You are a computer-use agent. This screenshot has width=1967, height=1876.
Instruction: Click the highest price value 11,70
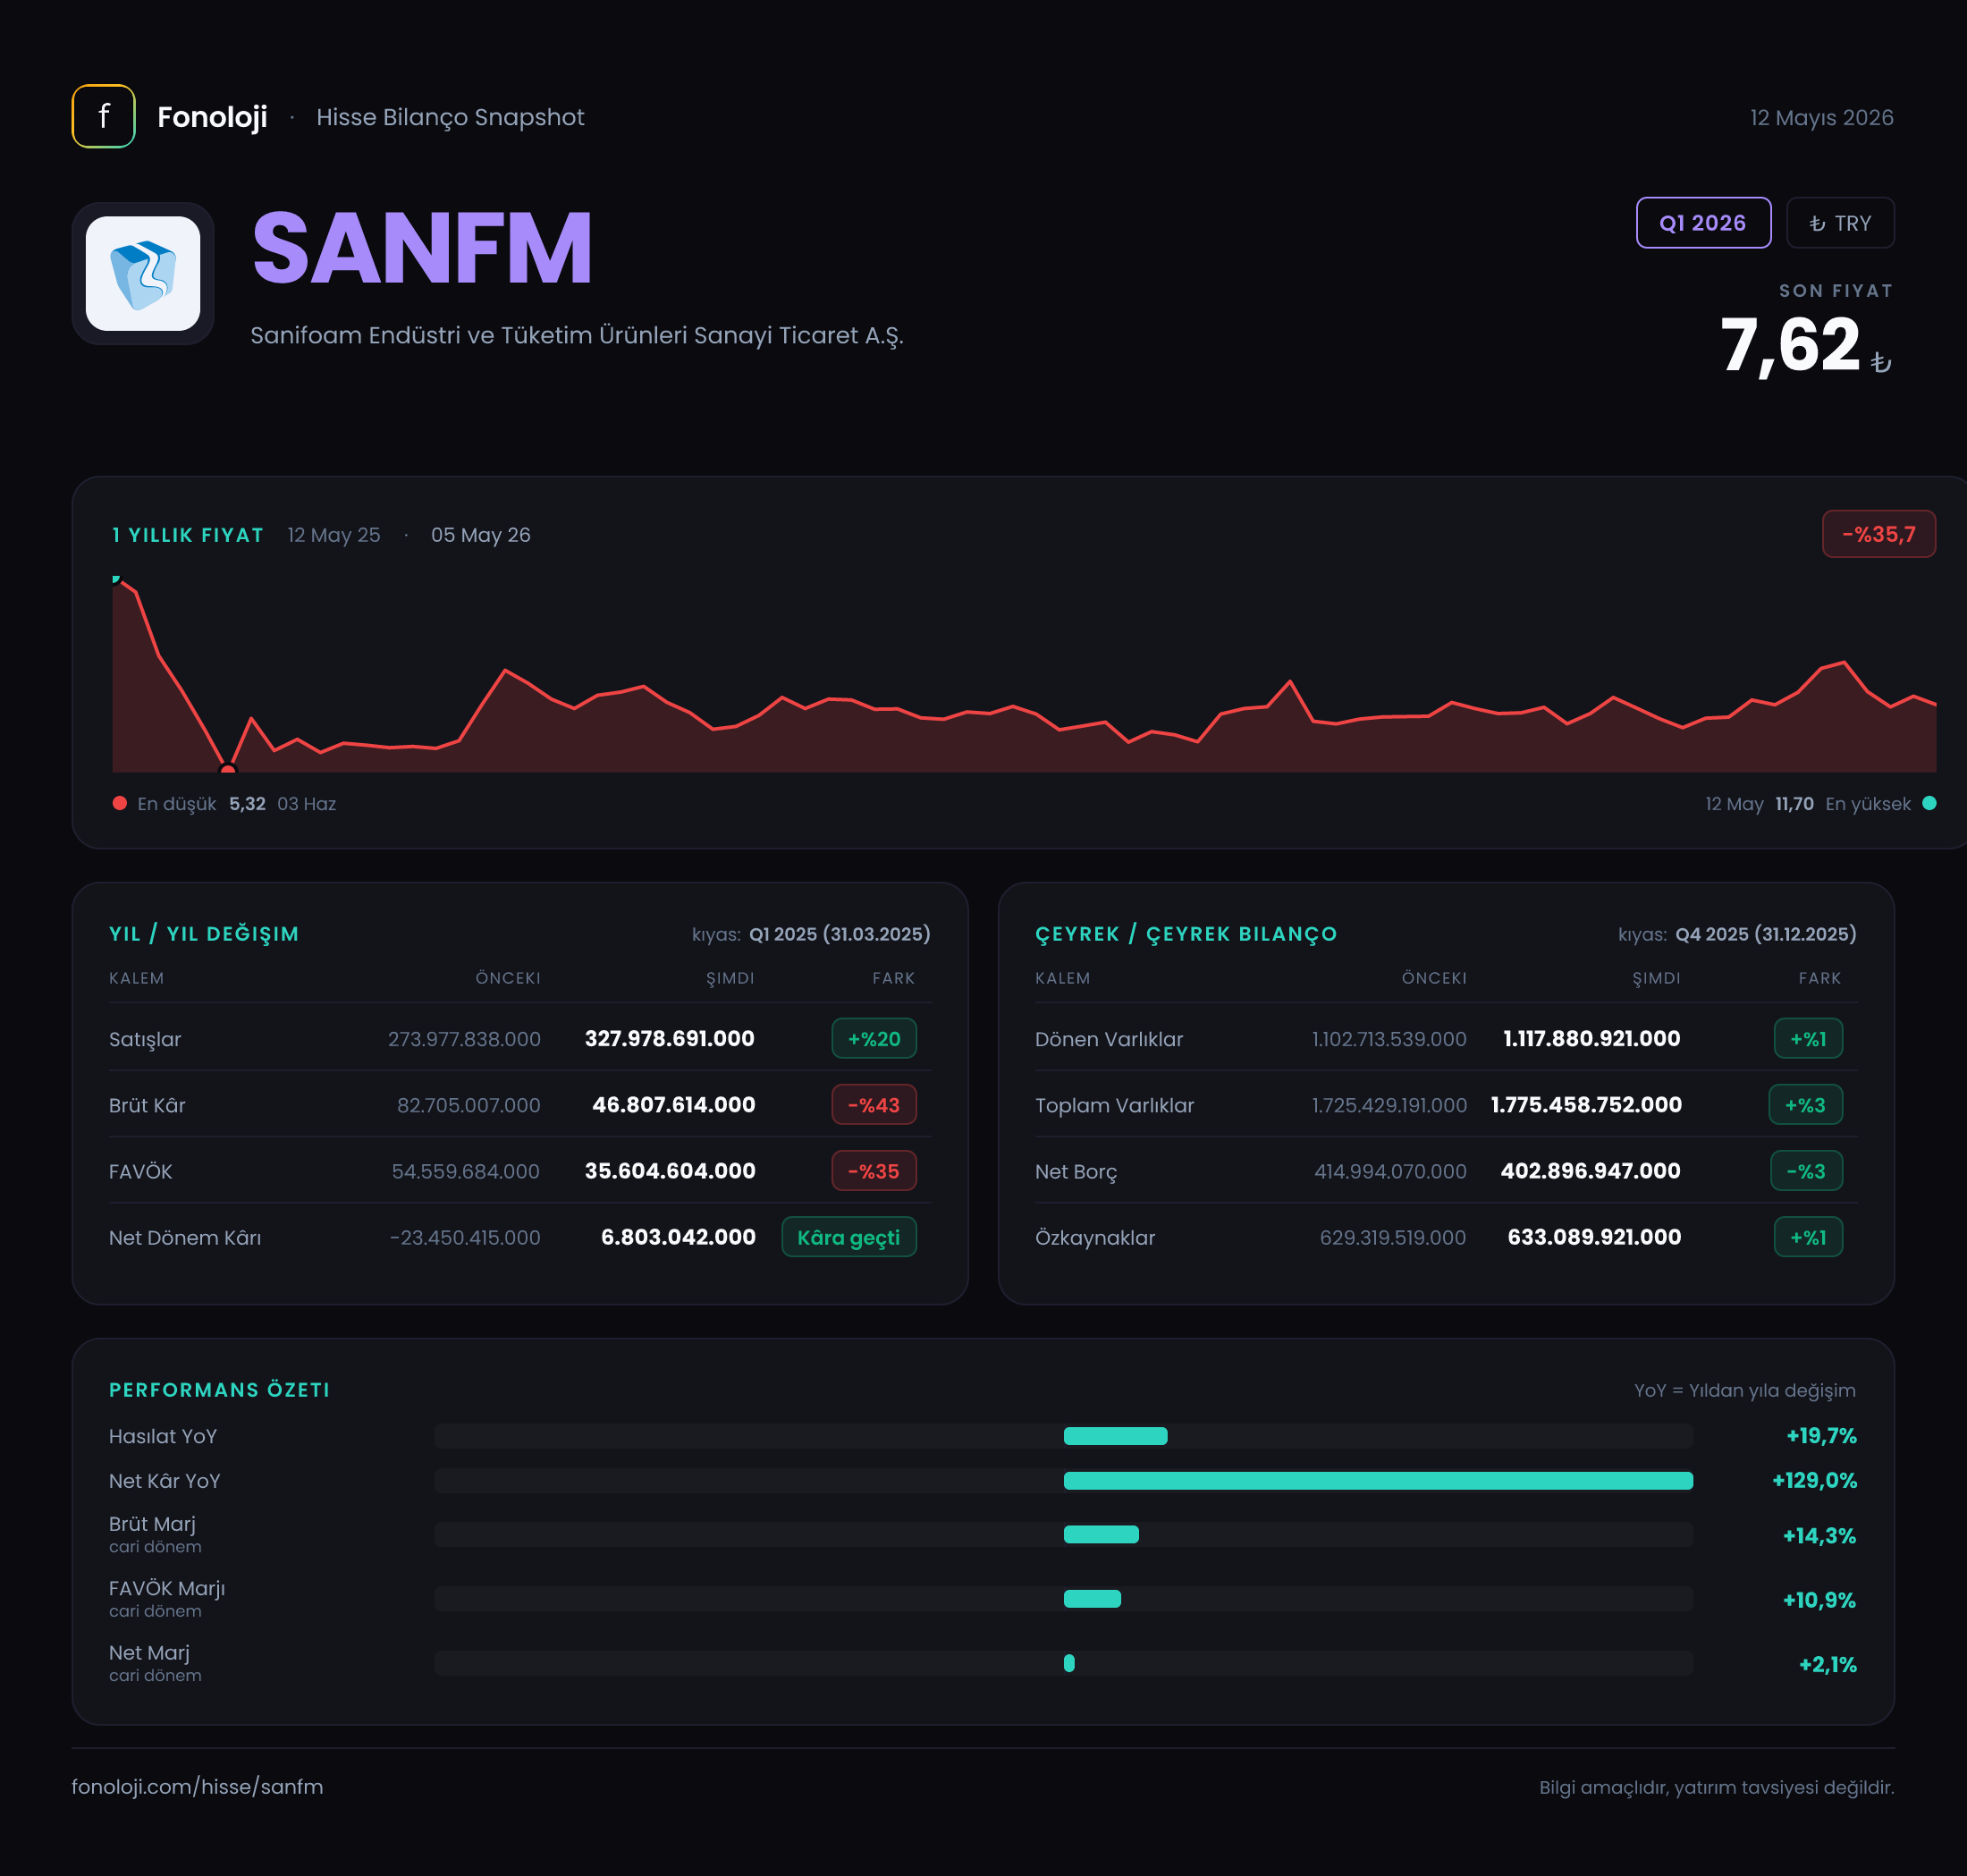pos(1794,804)
